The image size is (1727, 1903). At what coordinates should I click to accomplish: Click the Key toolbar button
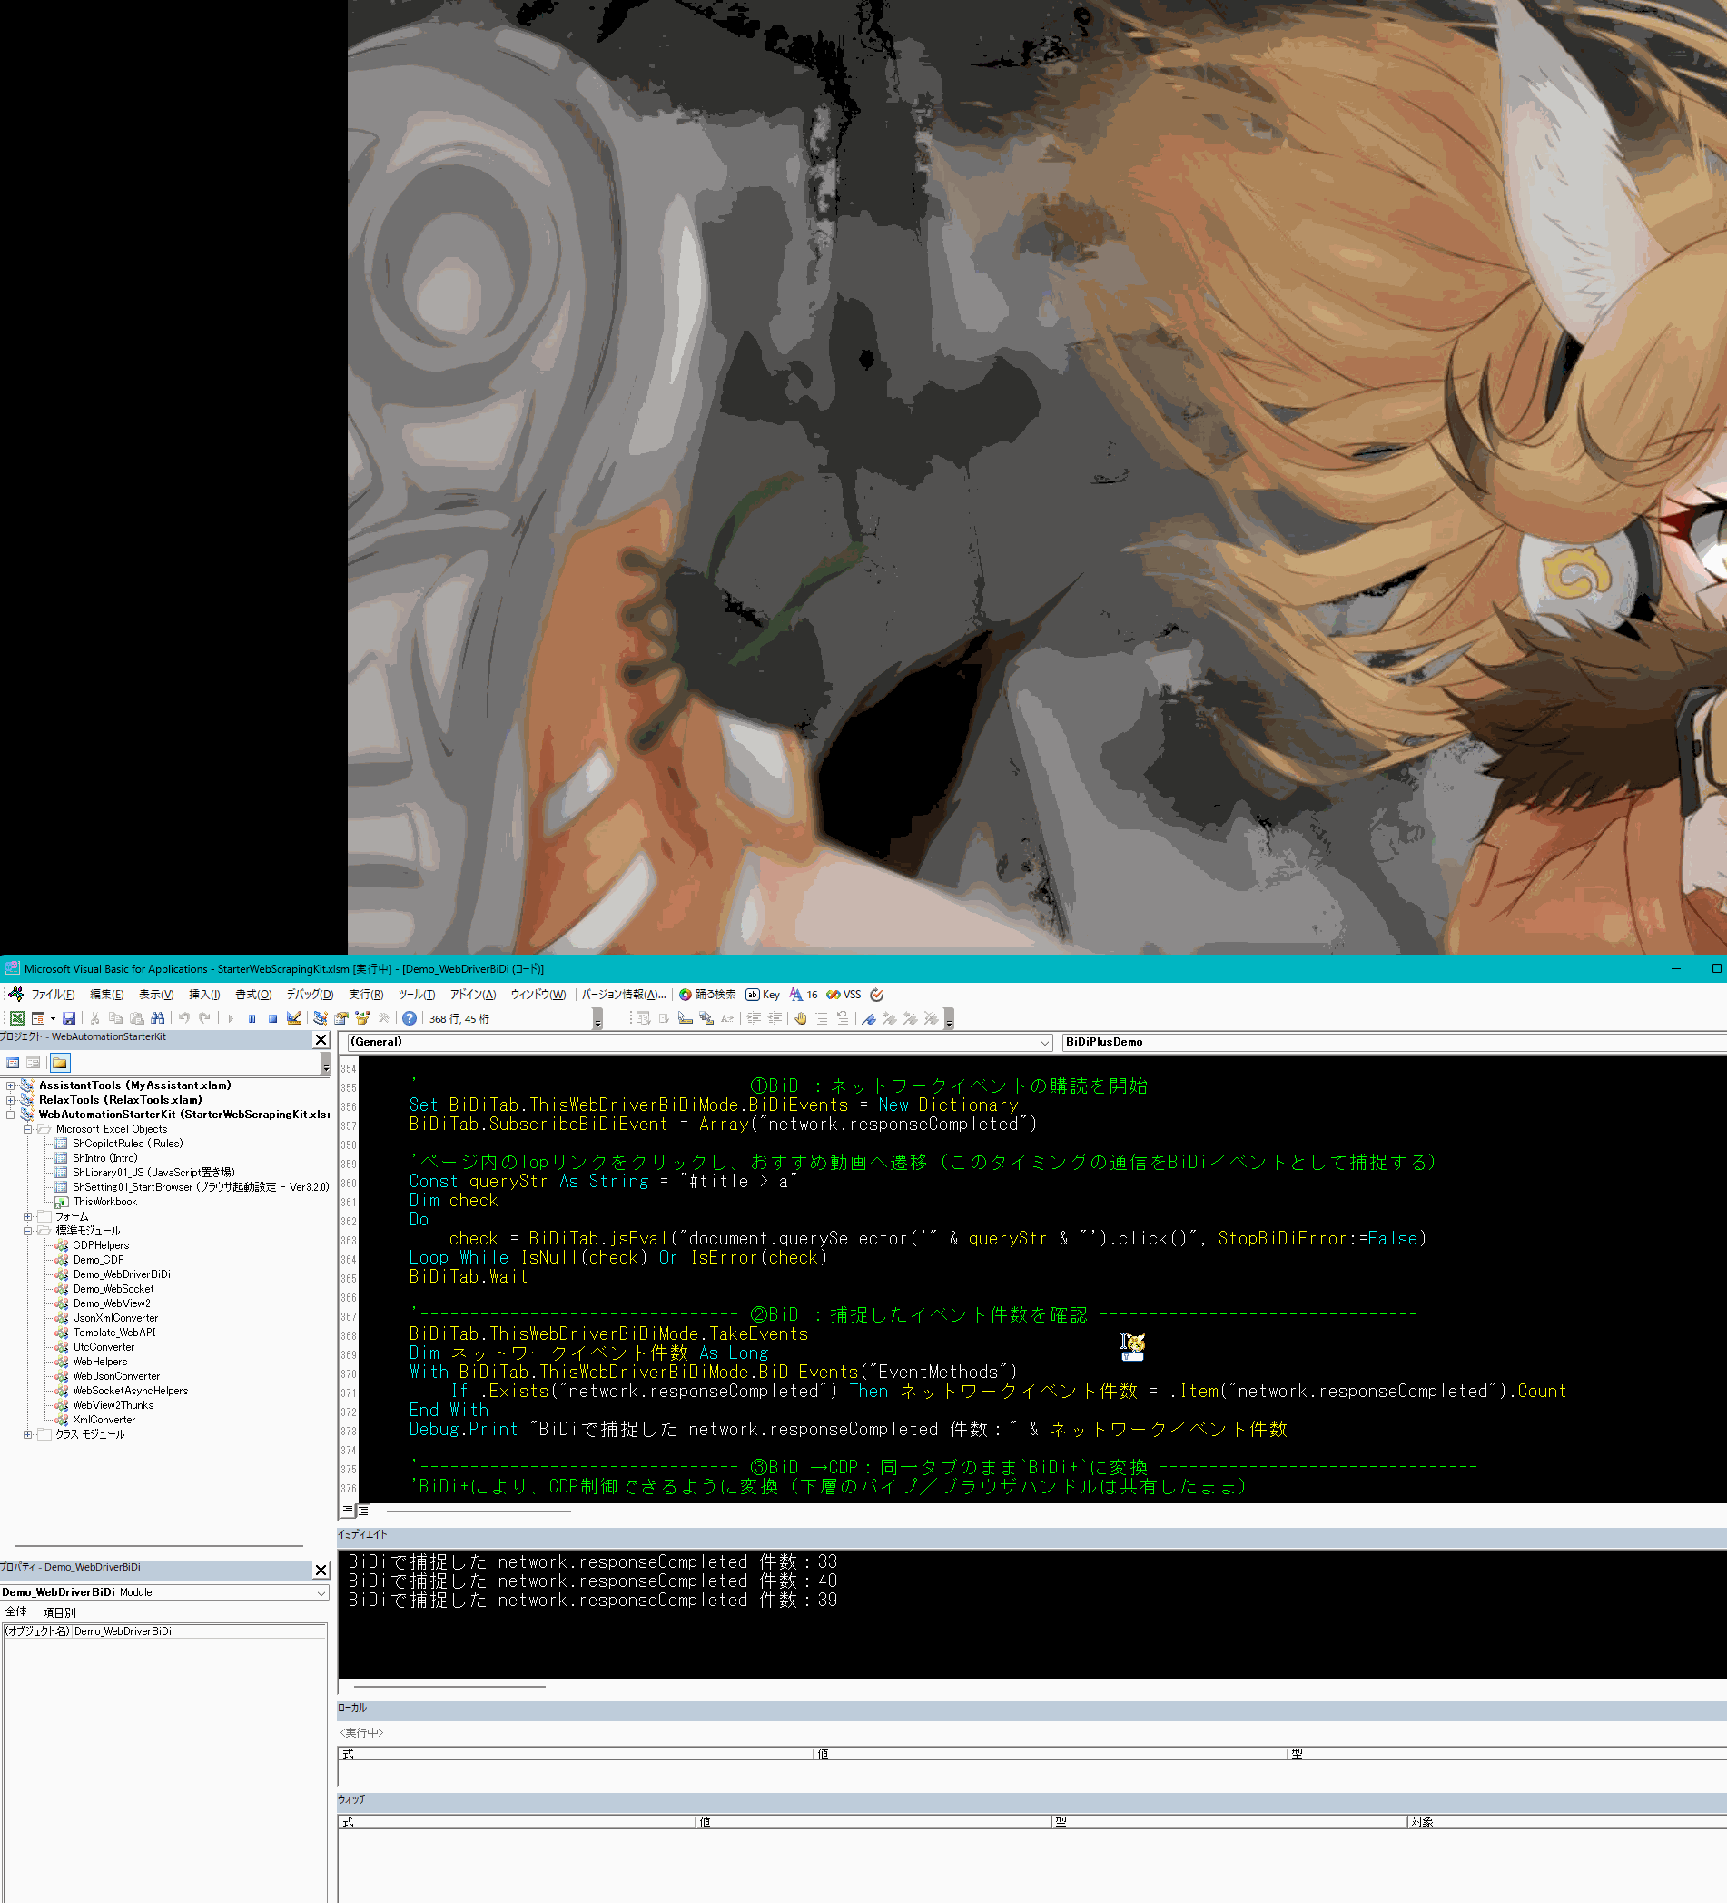coord(763,995)
